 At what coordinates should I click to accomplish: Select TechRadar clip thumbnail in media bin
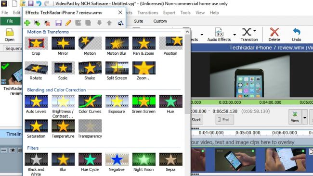coord(12,74)
